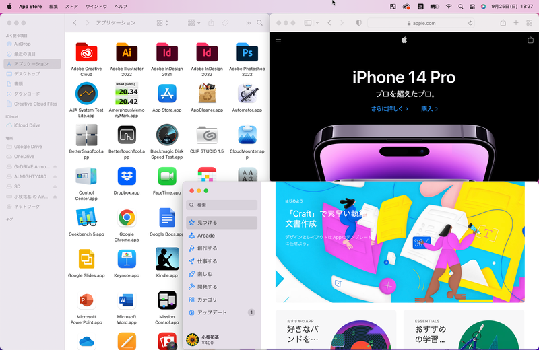539x350 pixels.
Task: Open the App Store menu bar item
Action: 30,6
